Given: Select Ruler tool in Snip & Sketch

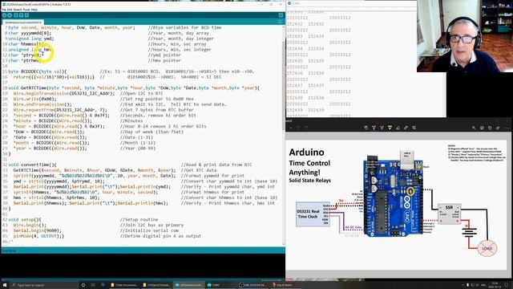Looking at the screenshot, I should [406, 128].
